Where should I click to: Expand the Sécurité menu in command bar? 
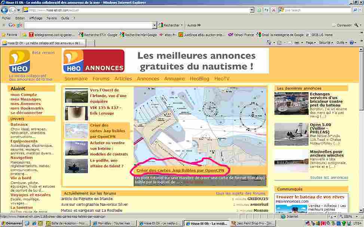(326, 43)
